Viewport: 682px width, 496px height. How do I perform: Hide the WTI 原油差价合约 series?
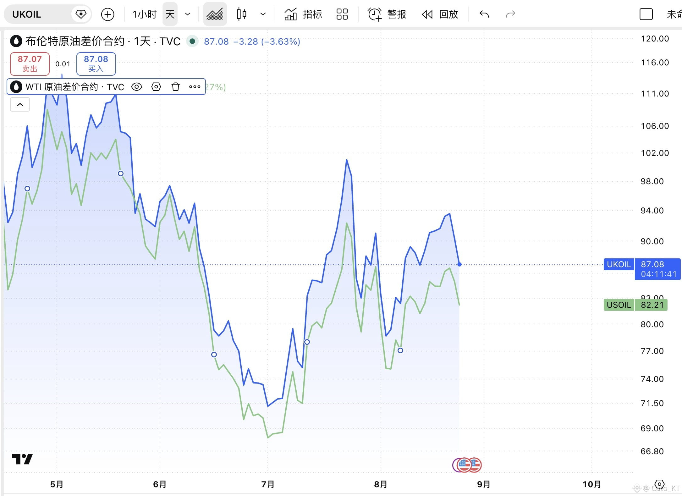137,87
